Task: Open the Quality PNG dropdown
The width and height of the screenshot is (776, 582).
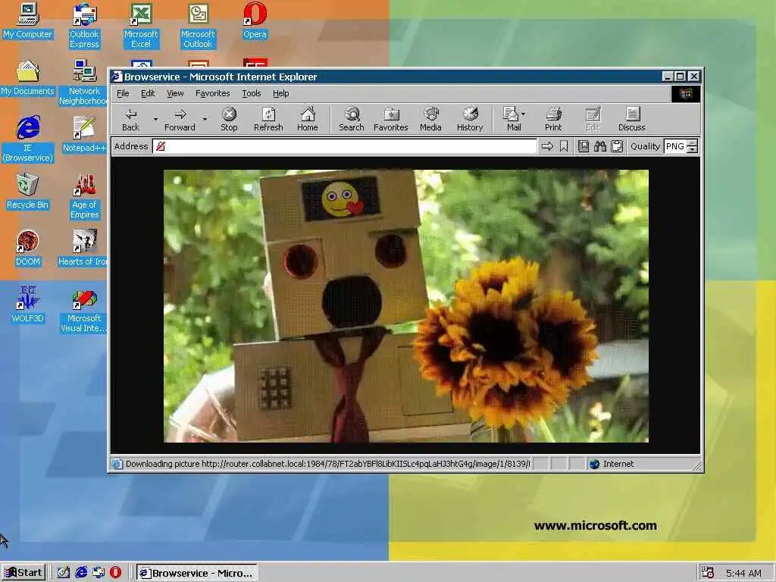Action: click(x=693, y=146)
